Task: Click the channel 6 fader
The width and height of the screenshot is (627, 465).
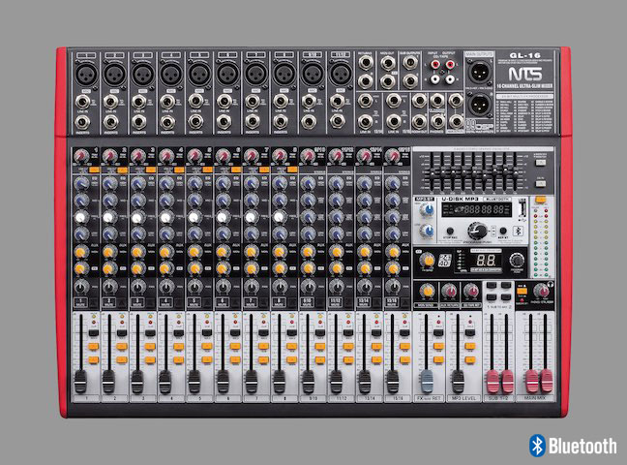Action: 223,382
